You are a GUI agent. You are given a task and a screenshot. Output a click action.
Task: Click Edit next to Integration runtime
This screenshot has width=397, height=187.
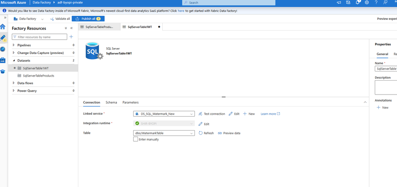point(204,124)
